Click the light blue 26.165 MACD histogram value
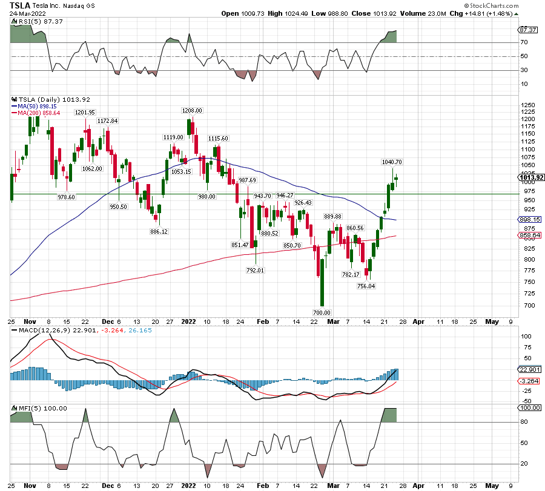Image resolution: width=545 pixels, height=491 pixels. click(x=140, y=330)
